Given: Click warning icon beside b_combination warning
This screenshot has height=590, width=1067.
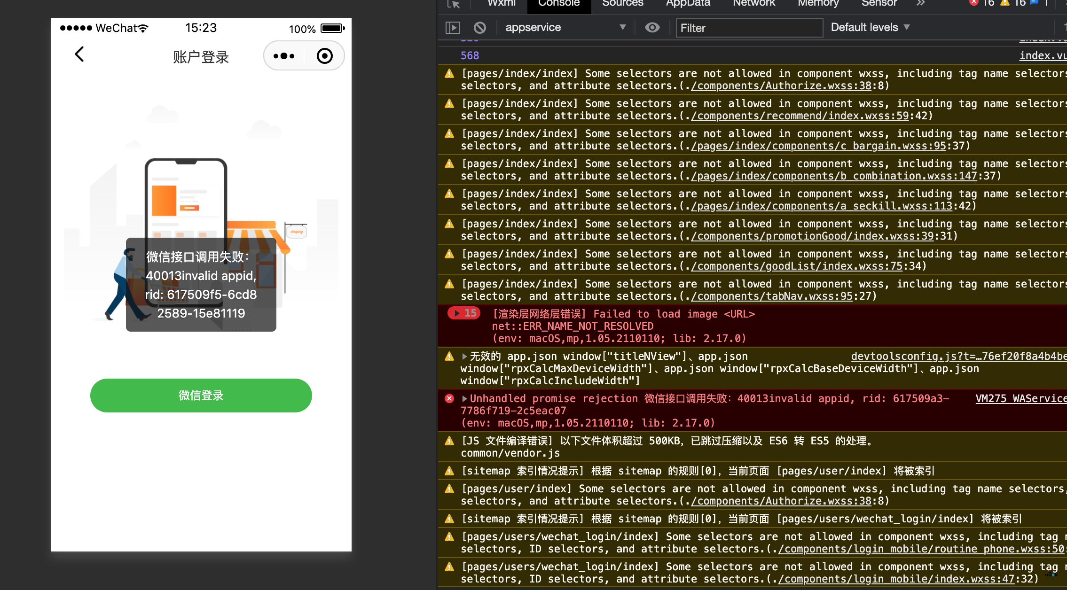Looking at the screenshot, I should [x=449, y=164].
